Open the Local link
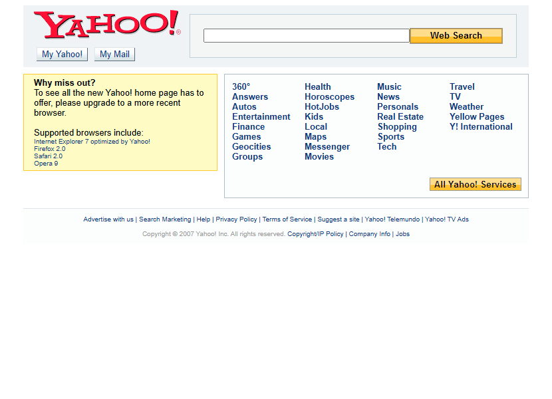552x399 pixels. (316, 127)
